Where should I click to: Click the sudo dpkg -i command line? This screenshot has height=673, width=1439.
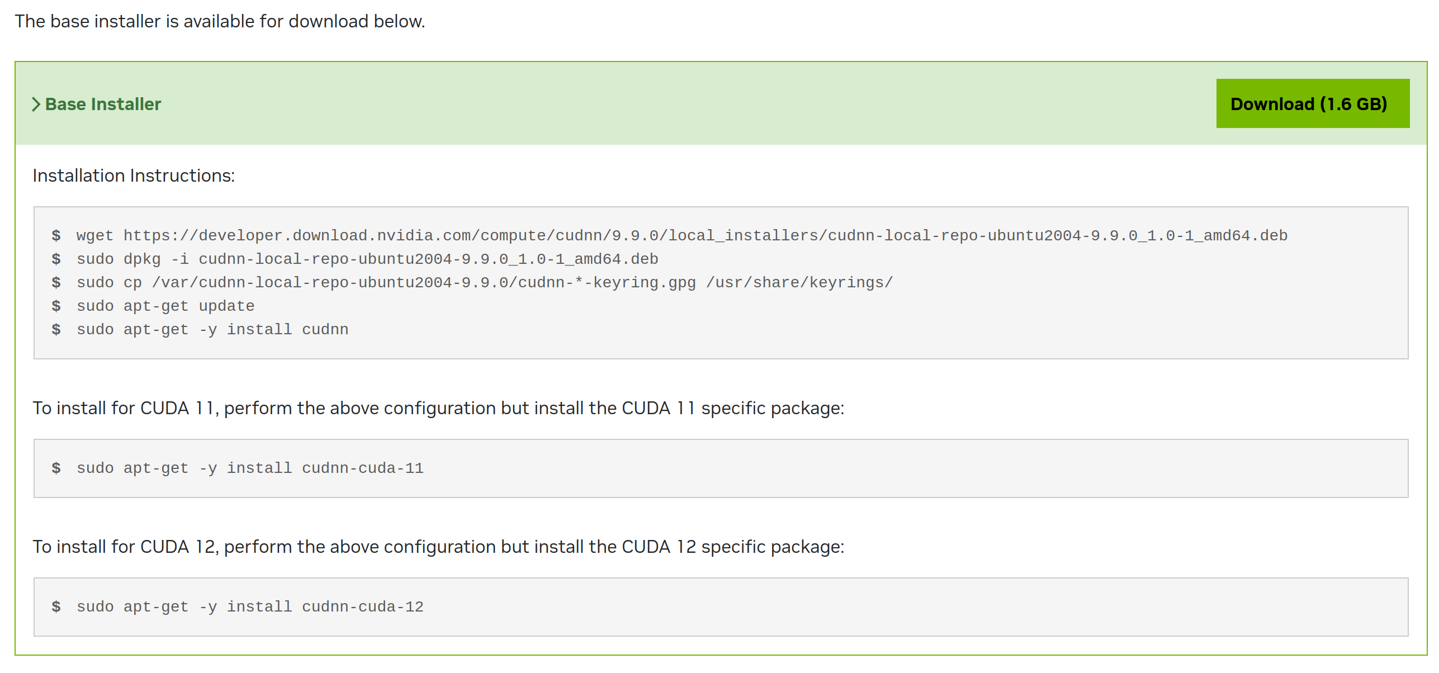coord(367,259)
